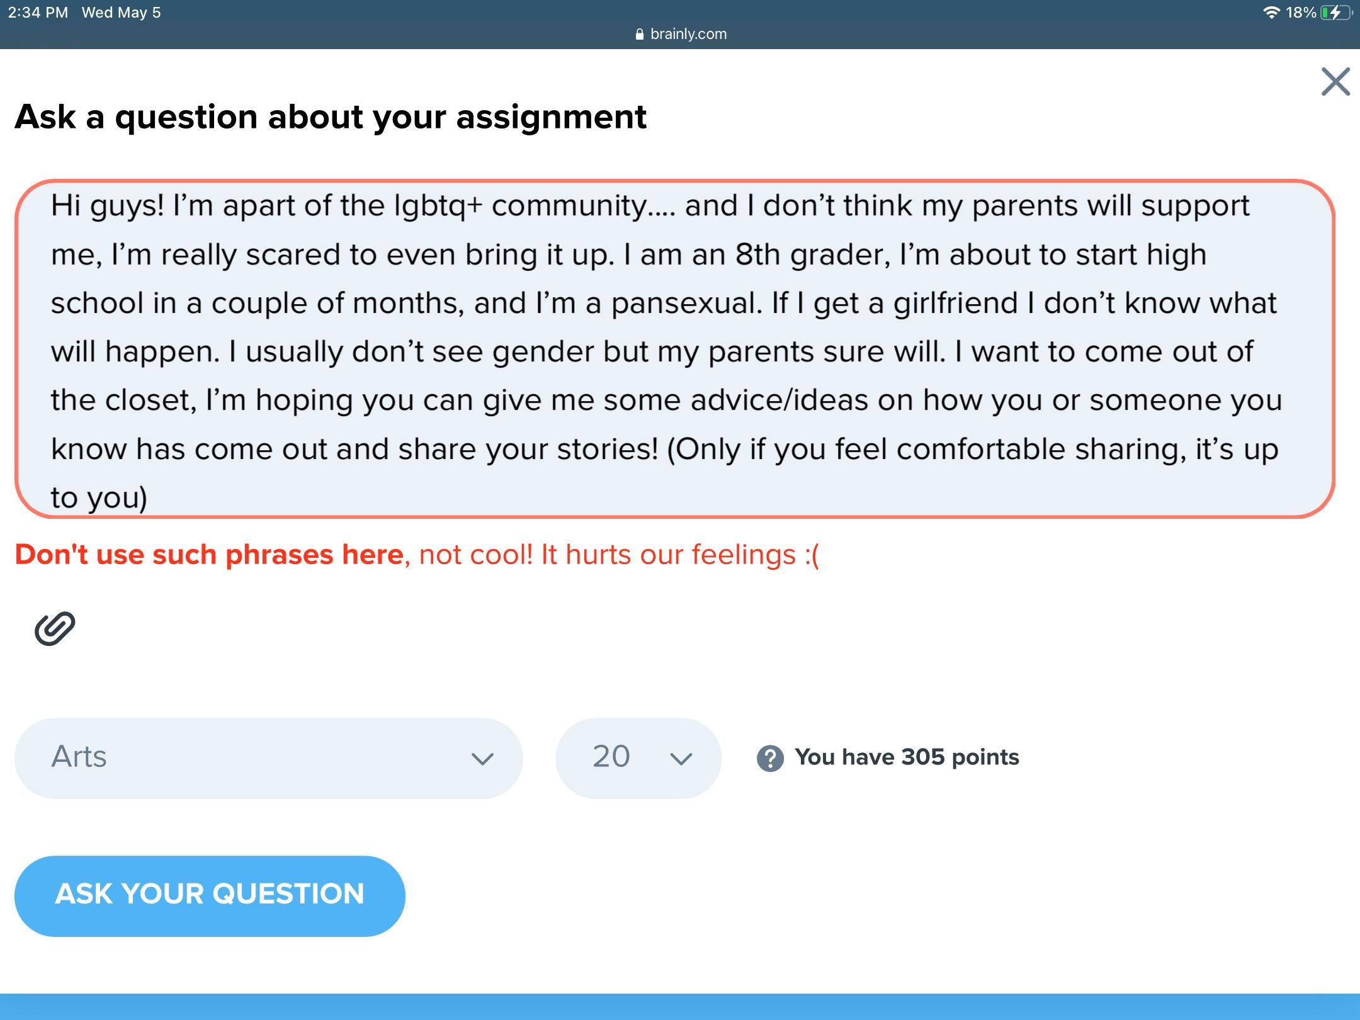Click inside the question text box
The image size is (1360, 1020).
674,349
